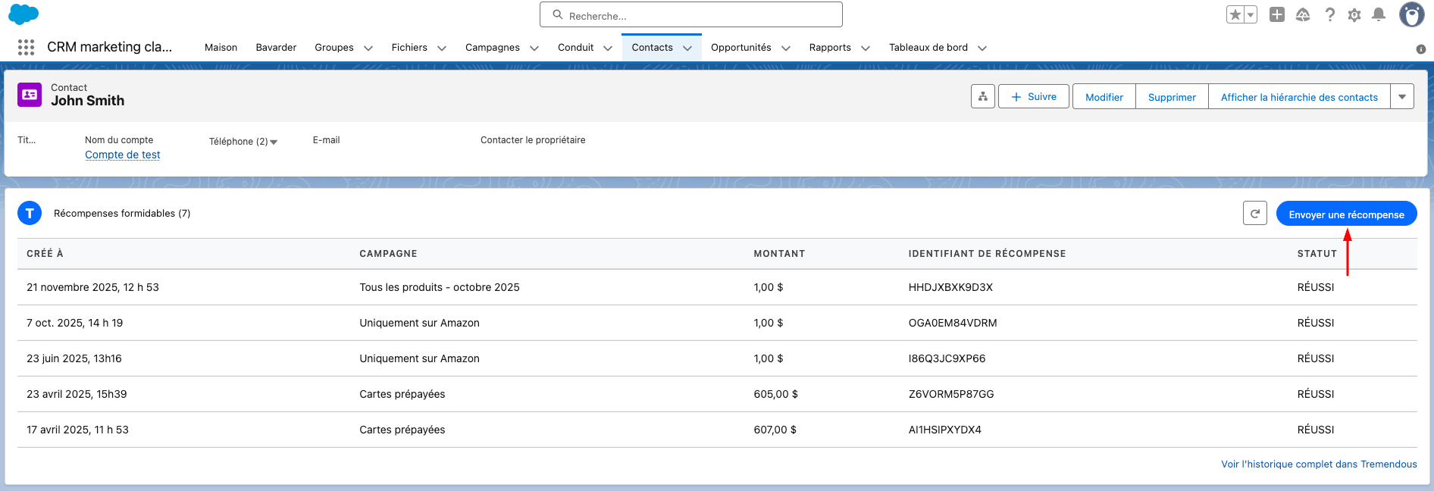Click the Salesforce cloud logo

click(x=23, y=14)
